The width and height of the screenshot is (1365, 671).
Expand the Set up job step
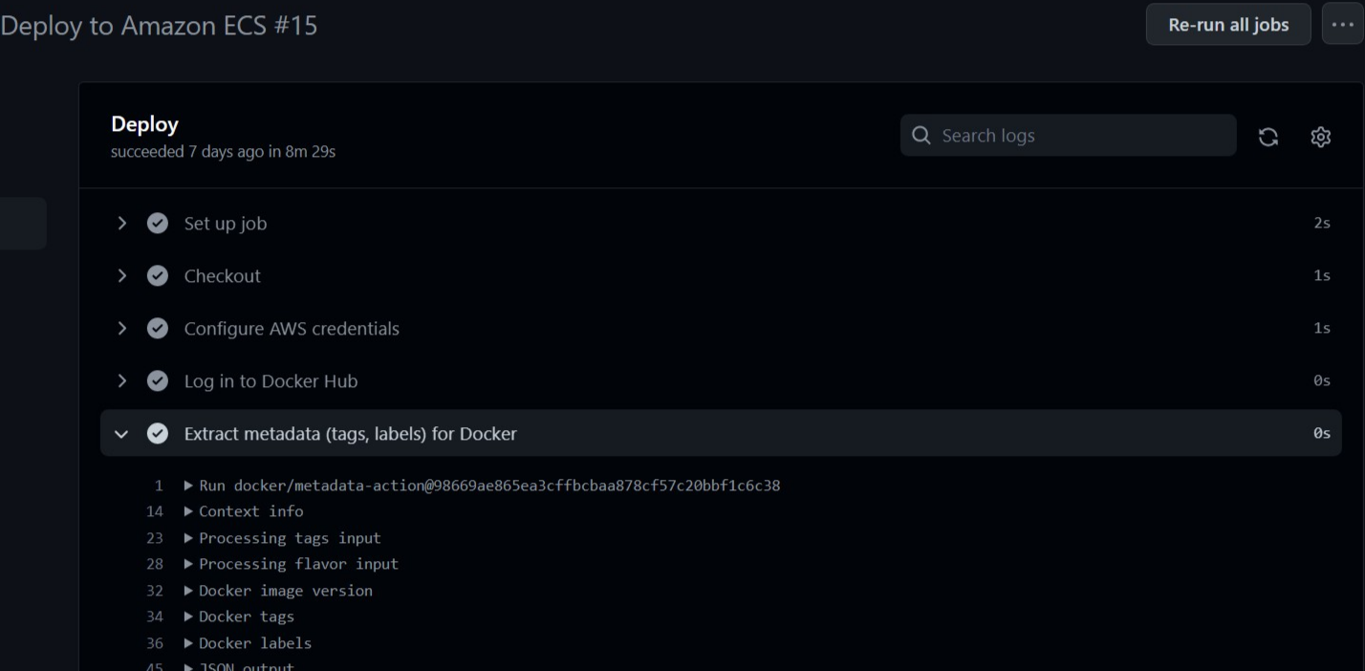[121, 223]
